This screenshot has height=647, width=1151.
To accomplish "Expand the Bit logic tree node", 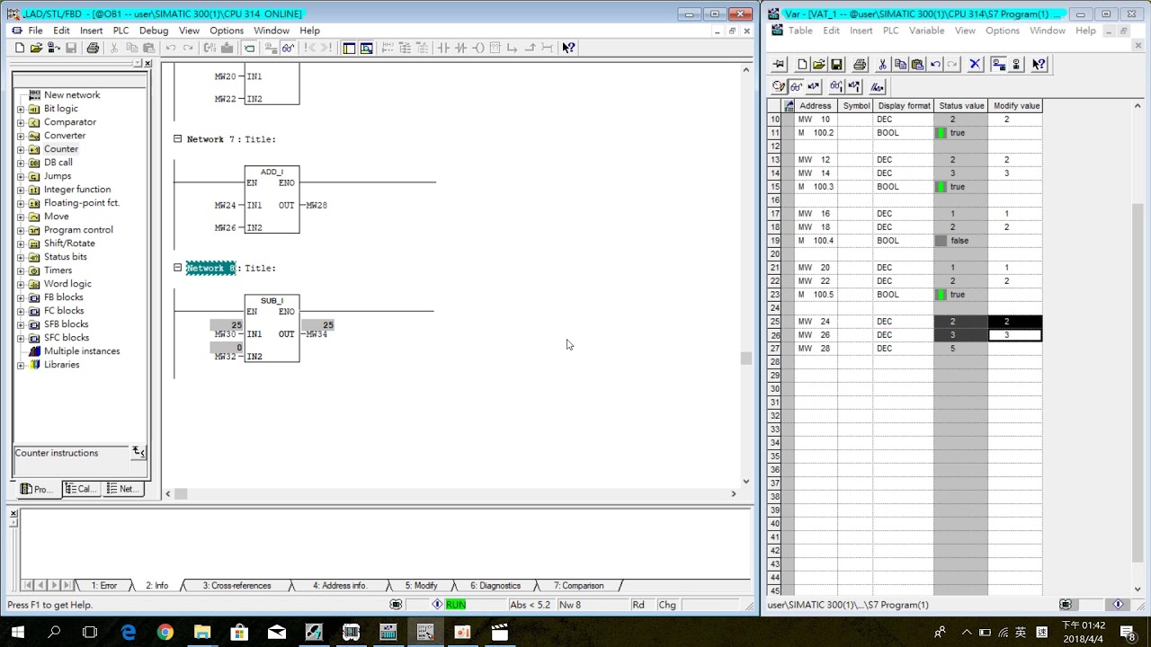I will (x=21, y=109).
